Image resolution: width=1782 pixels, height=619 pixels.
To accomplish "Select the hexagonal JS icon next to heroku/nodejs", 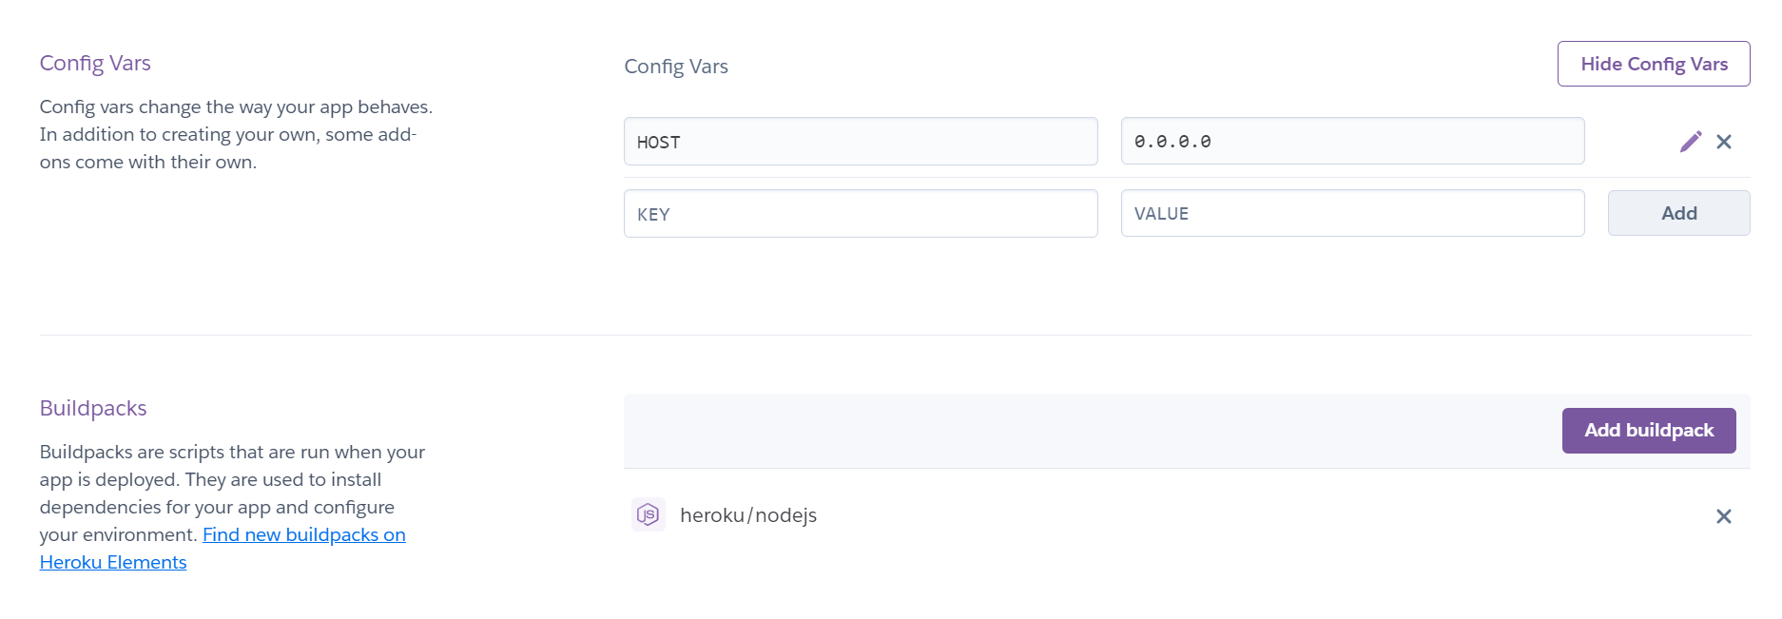I will 648,514.
